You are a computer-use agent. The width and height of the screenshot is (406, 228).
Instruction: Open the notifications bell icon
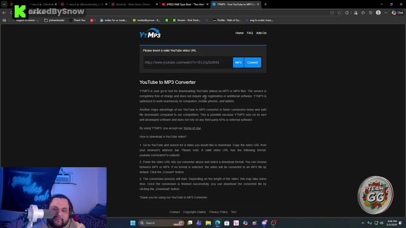[x=401, y=223]
